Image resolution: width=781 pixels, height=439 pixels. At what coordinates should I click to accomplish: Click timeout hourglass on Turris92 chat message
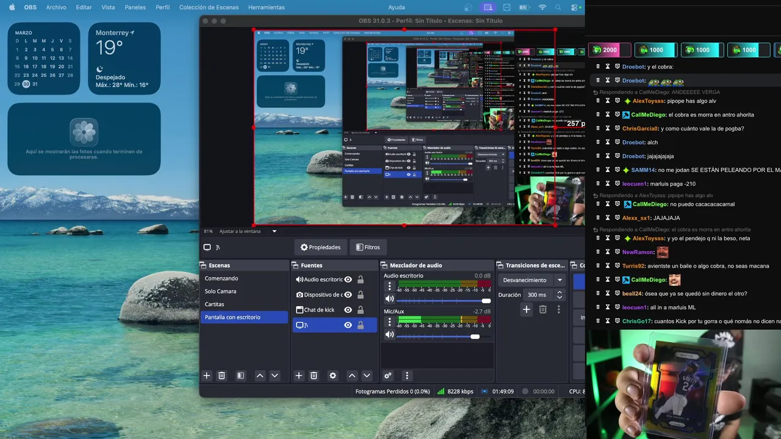click(608, 266)
